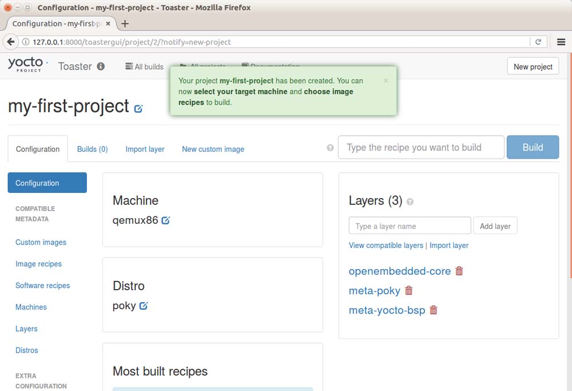Viewport: 572px width, 391px height.
Task: Open the Import layer tab
Action: [x=145, y=149]
